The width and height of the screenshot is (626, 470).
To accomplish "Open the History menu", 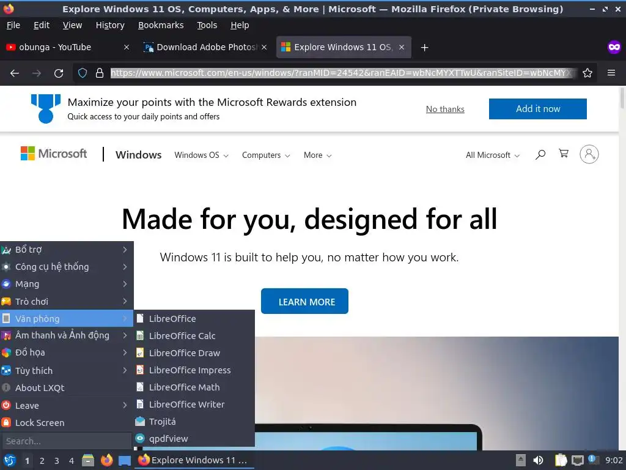I will click(110, 25).
